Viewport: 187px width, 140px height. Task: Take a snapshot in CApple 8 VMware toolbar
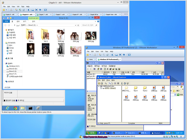pyautogui.click(x=16, y=10)
